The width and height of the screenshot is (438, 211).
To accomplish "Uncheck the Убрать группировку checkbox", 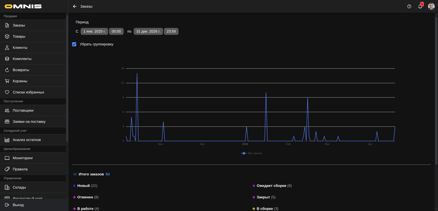I will (x=74, y=44).
